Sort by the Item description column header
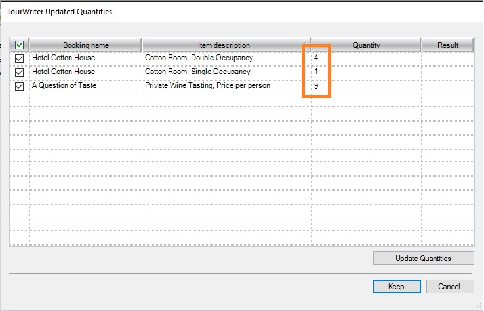The height and width of the screenshot is (311, 484). tap(224, 45)
